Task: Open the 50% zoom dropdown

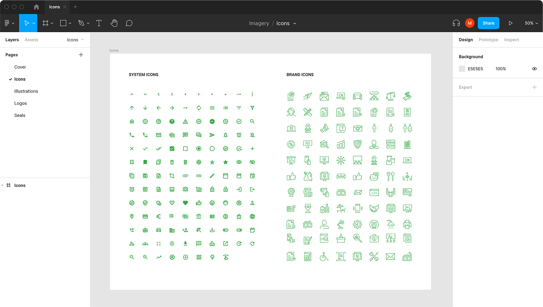Action: click(531, 23)
